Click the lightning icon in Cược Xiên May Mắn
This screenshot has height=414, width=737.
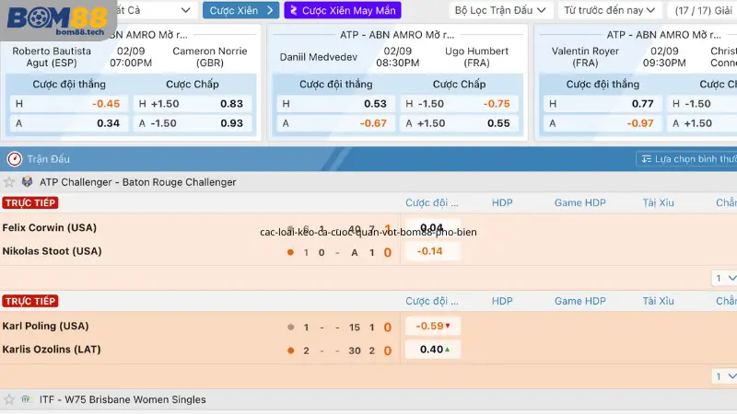tap(293, 10)
